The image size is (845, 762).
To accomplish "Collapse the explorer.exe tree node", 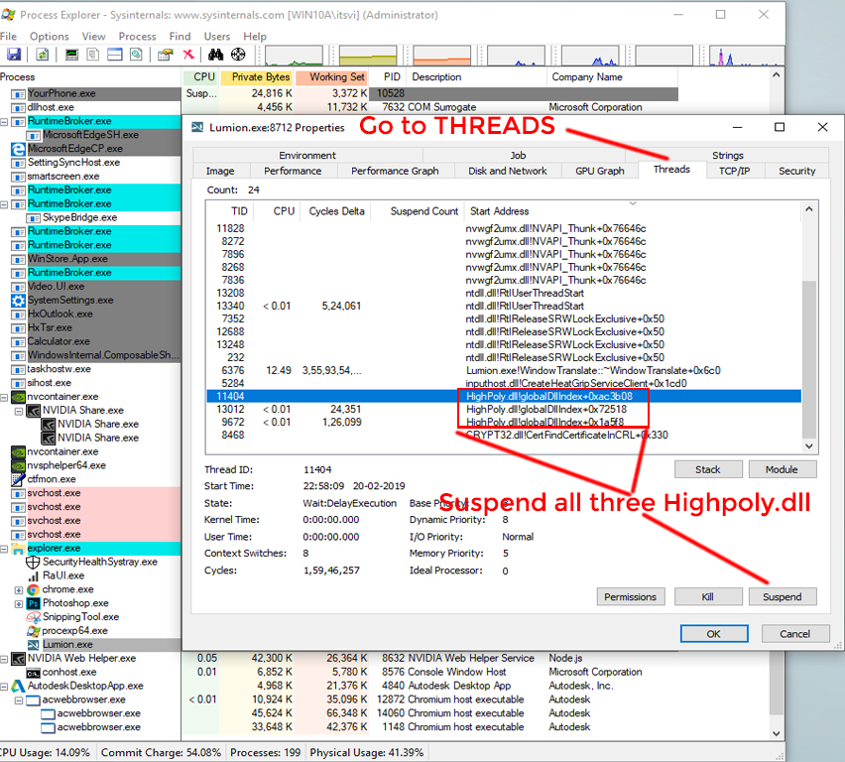I will 4,549.
